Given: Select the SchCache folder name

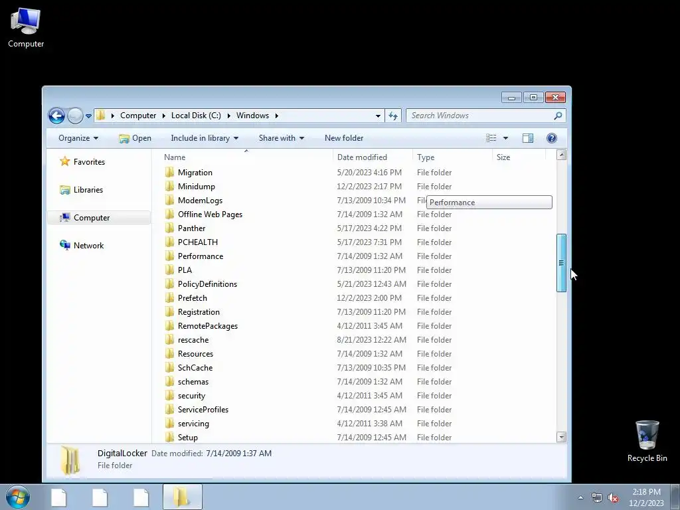Looking at the screenshot, I should coord(195,368).
